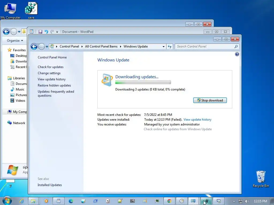This screenshot has height=205, width=274.
Task: Click Show desktop strip at taskbar end
Action: pos(272,201)
